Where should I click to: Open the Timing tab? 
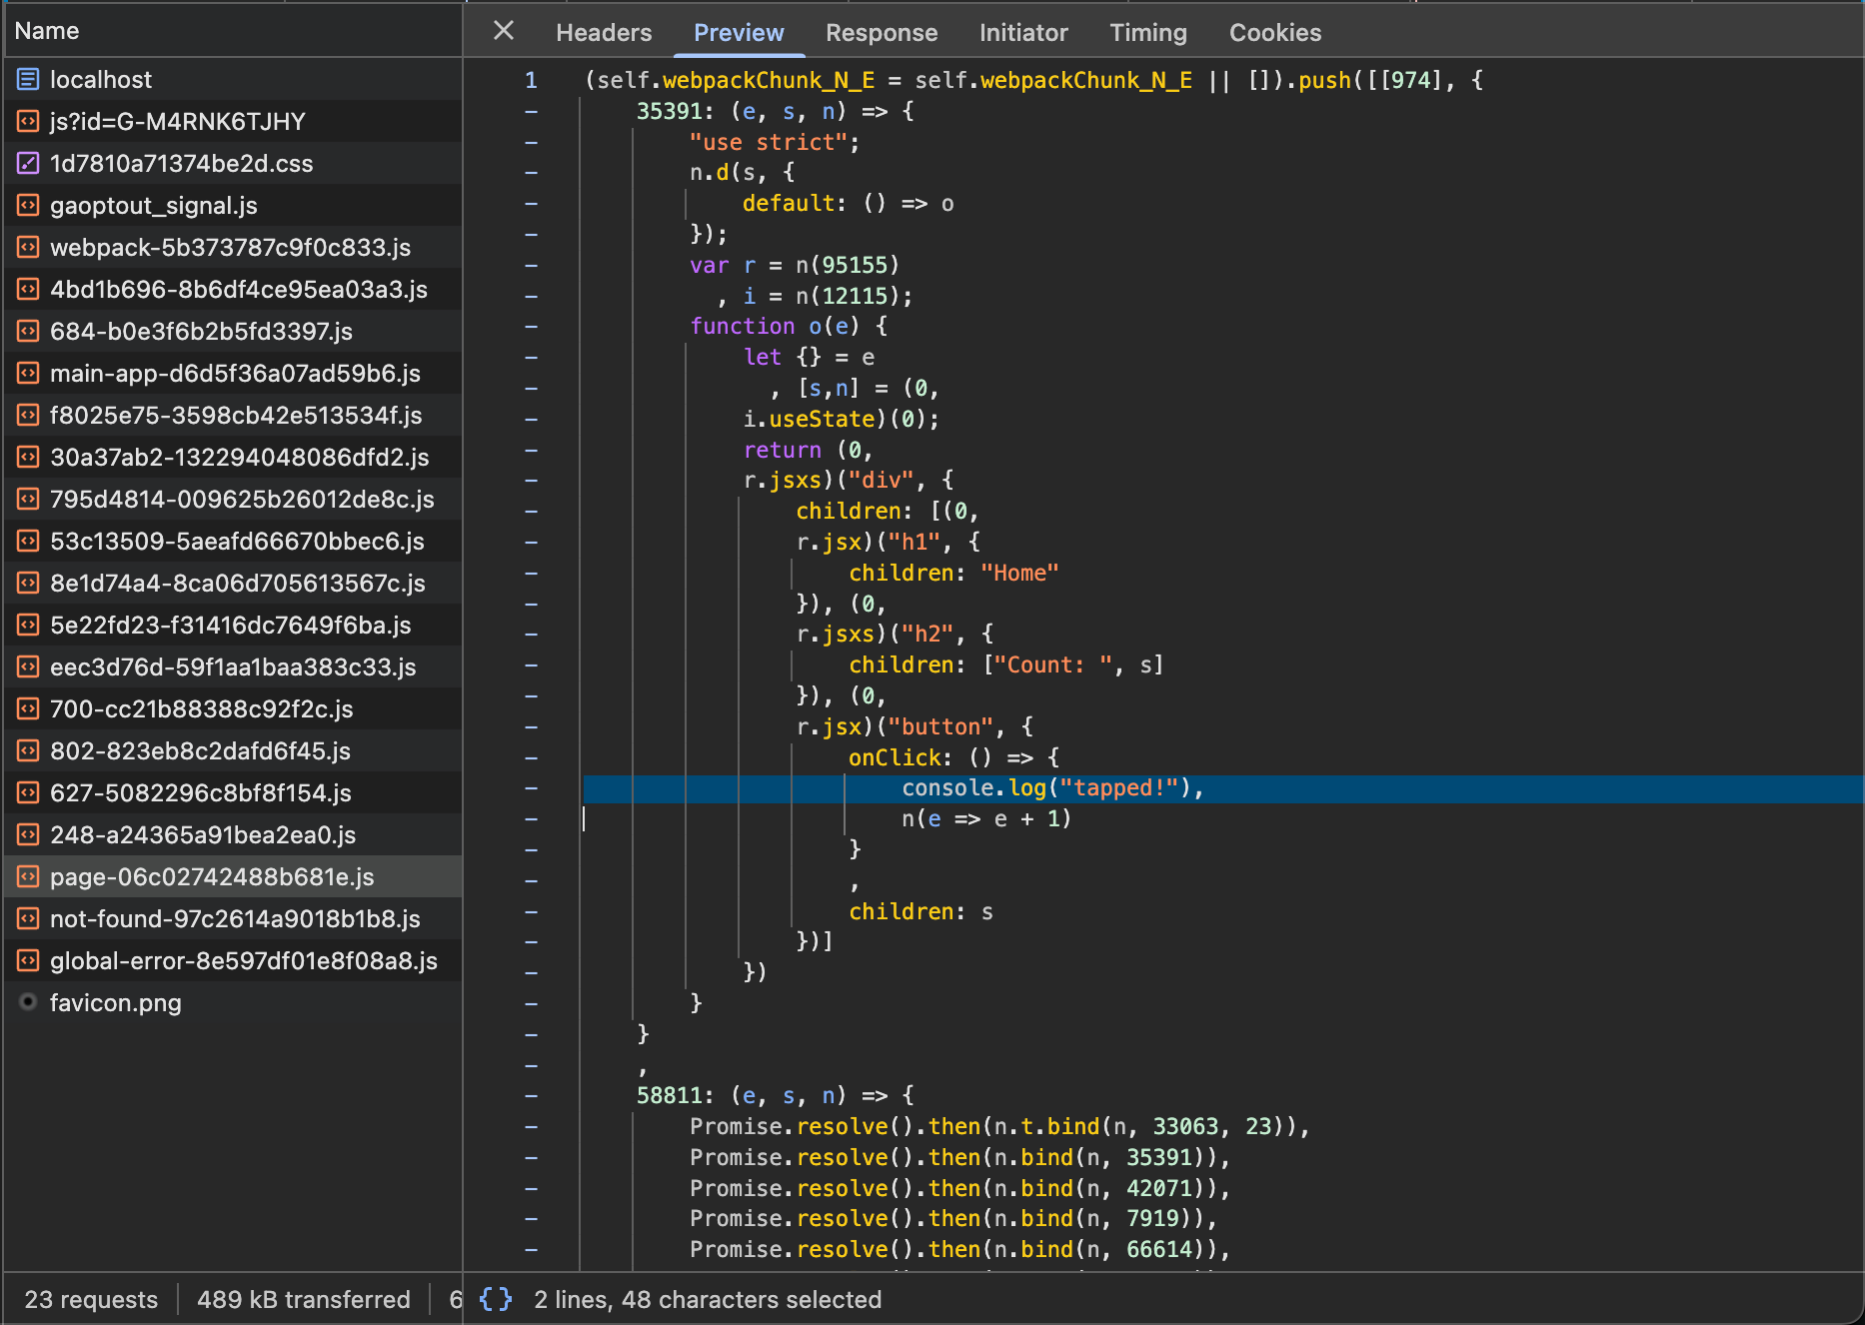(1147, 33)
